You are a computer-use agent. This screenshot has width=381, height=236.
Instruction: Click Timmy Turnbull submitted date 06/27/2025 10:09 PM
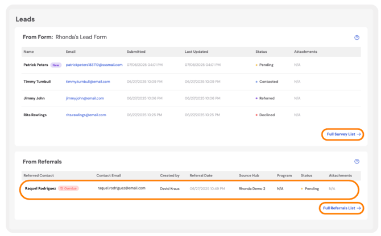(144, 82)
